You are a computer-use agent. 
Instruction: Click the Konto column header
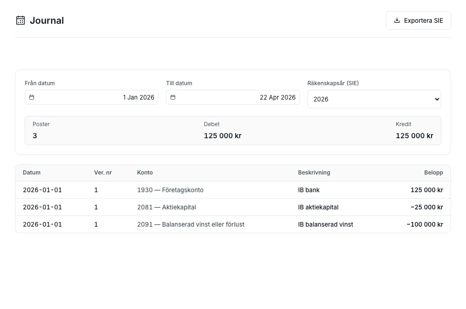tap(145, 173)
